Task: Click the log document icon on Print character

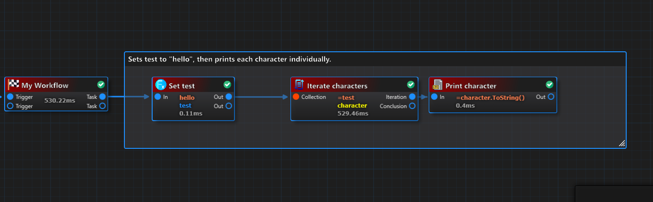Action: (x=437, y=85)
